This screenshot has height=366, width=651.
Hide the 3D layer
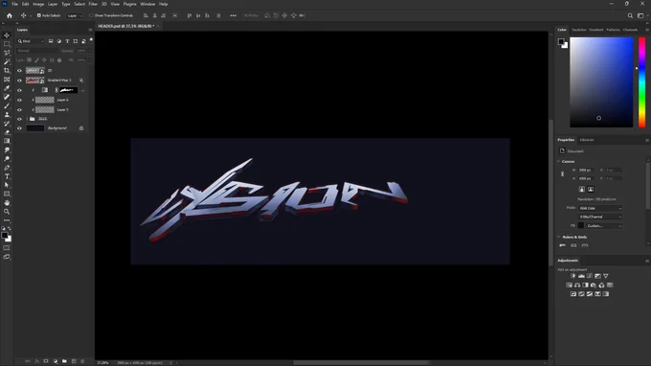click(19, 71)
